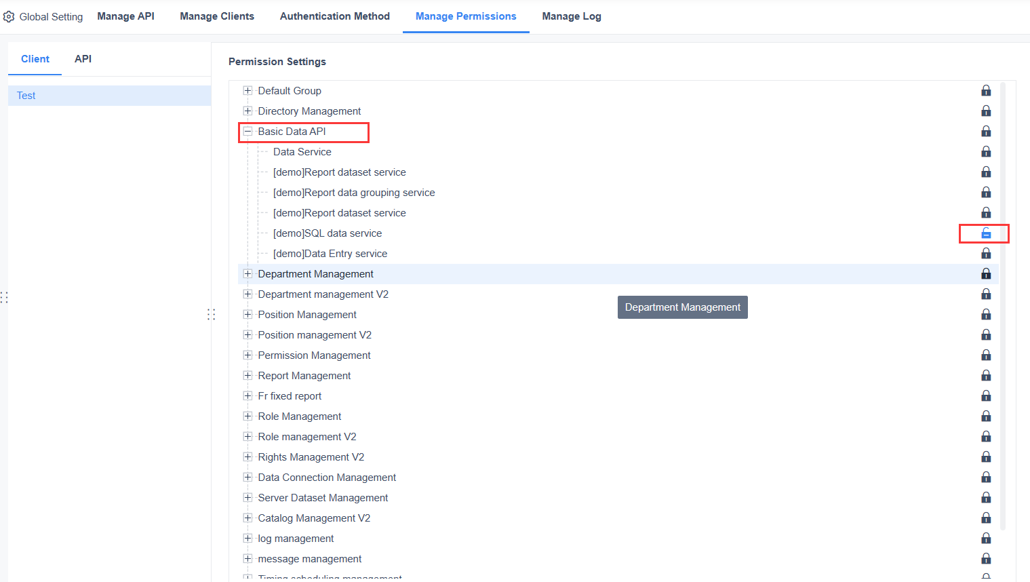The width and height of the screenshot is (1030, 582).
Task: Collapse the Basic Data API group
Action: (247, 131)
